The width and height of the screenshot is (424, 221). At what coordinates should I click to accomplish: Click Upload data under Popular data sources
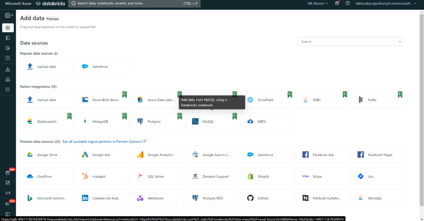point(46,67)
